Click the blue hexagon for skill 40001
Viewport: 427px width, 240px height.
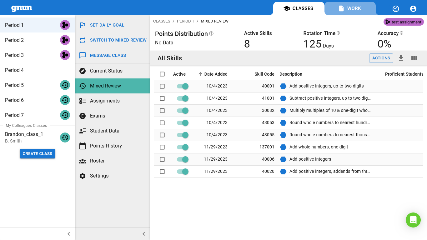[283, 86]
